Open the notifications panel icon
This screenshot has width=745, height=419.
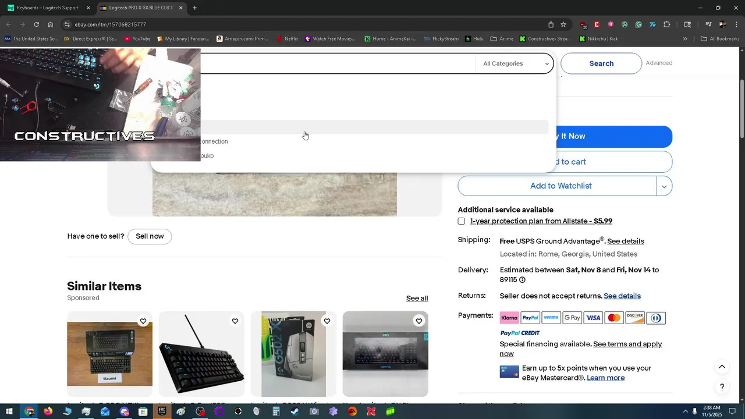pyautogui.click(x=732, y=411)
